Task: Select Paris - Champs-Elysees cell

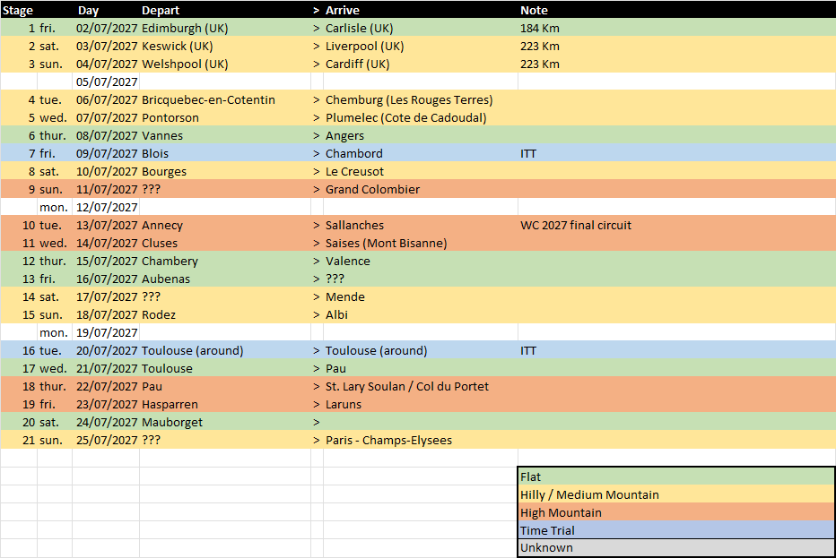Action: click(420, 441)
